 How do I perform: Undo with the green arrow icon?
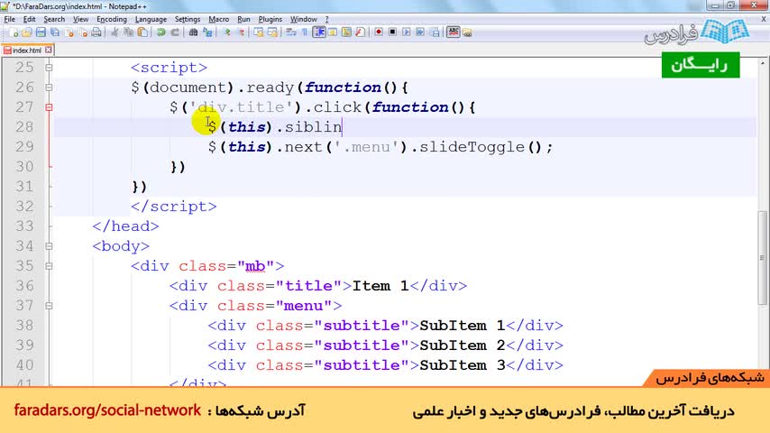pos(160,32)
